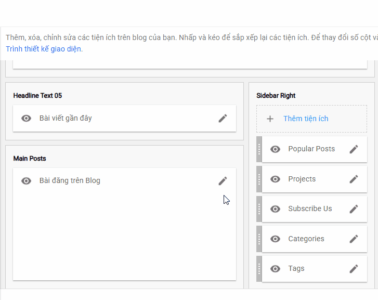Toggle visibility of Bài viết gần đây
The image size is (378, 300).
tap(27, 119)
